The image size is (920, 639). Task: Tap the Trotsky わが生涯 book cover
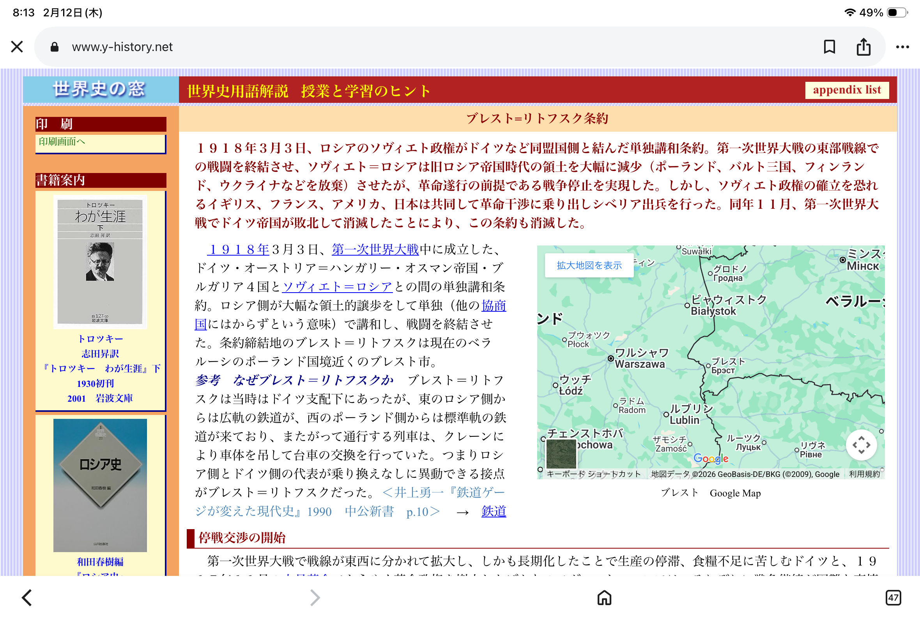(x=100, y=262)
